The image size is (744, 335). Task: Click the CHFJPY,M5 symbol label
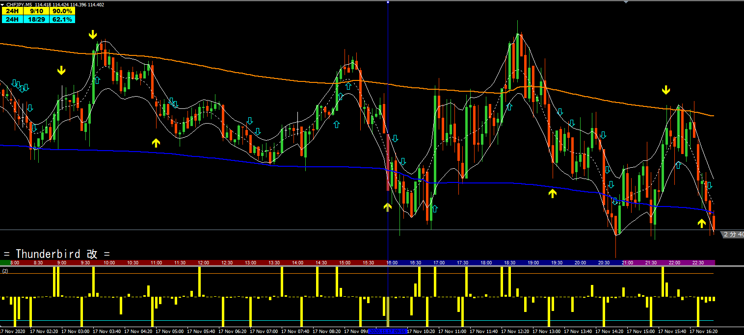[x=19, y=4]
